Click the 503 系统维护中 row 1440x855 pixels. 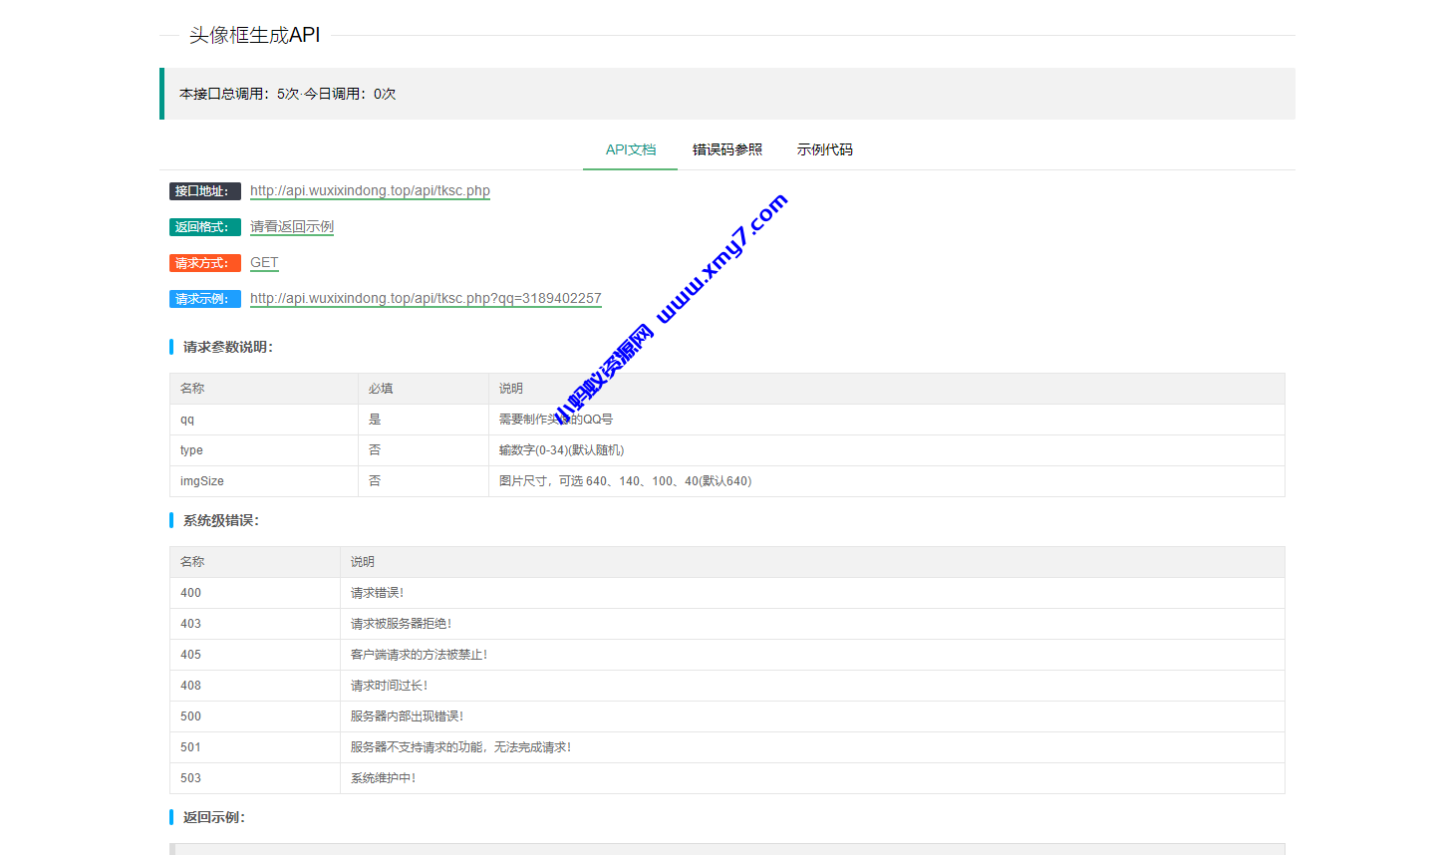(255, 778)
